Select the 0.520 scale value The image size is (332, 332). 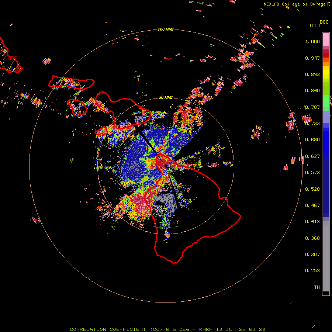[312, 189]
